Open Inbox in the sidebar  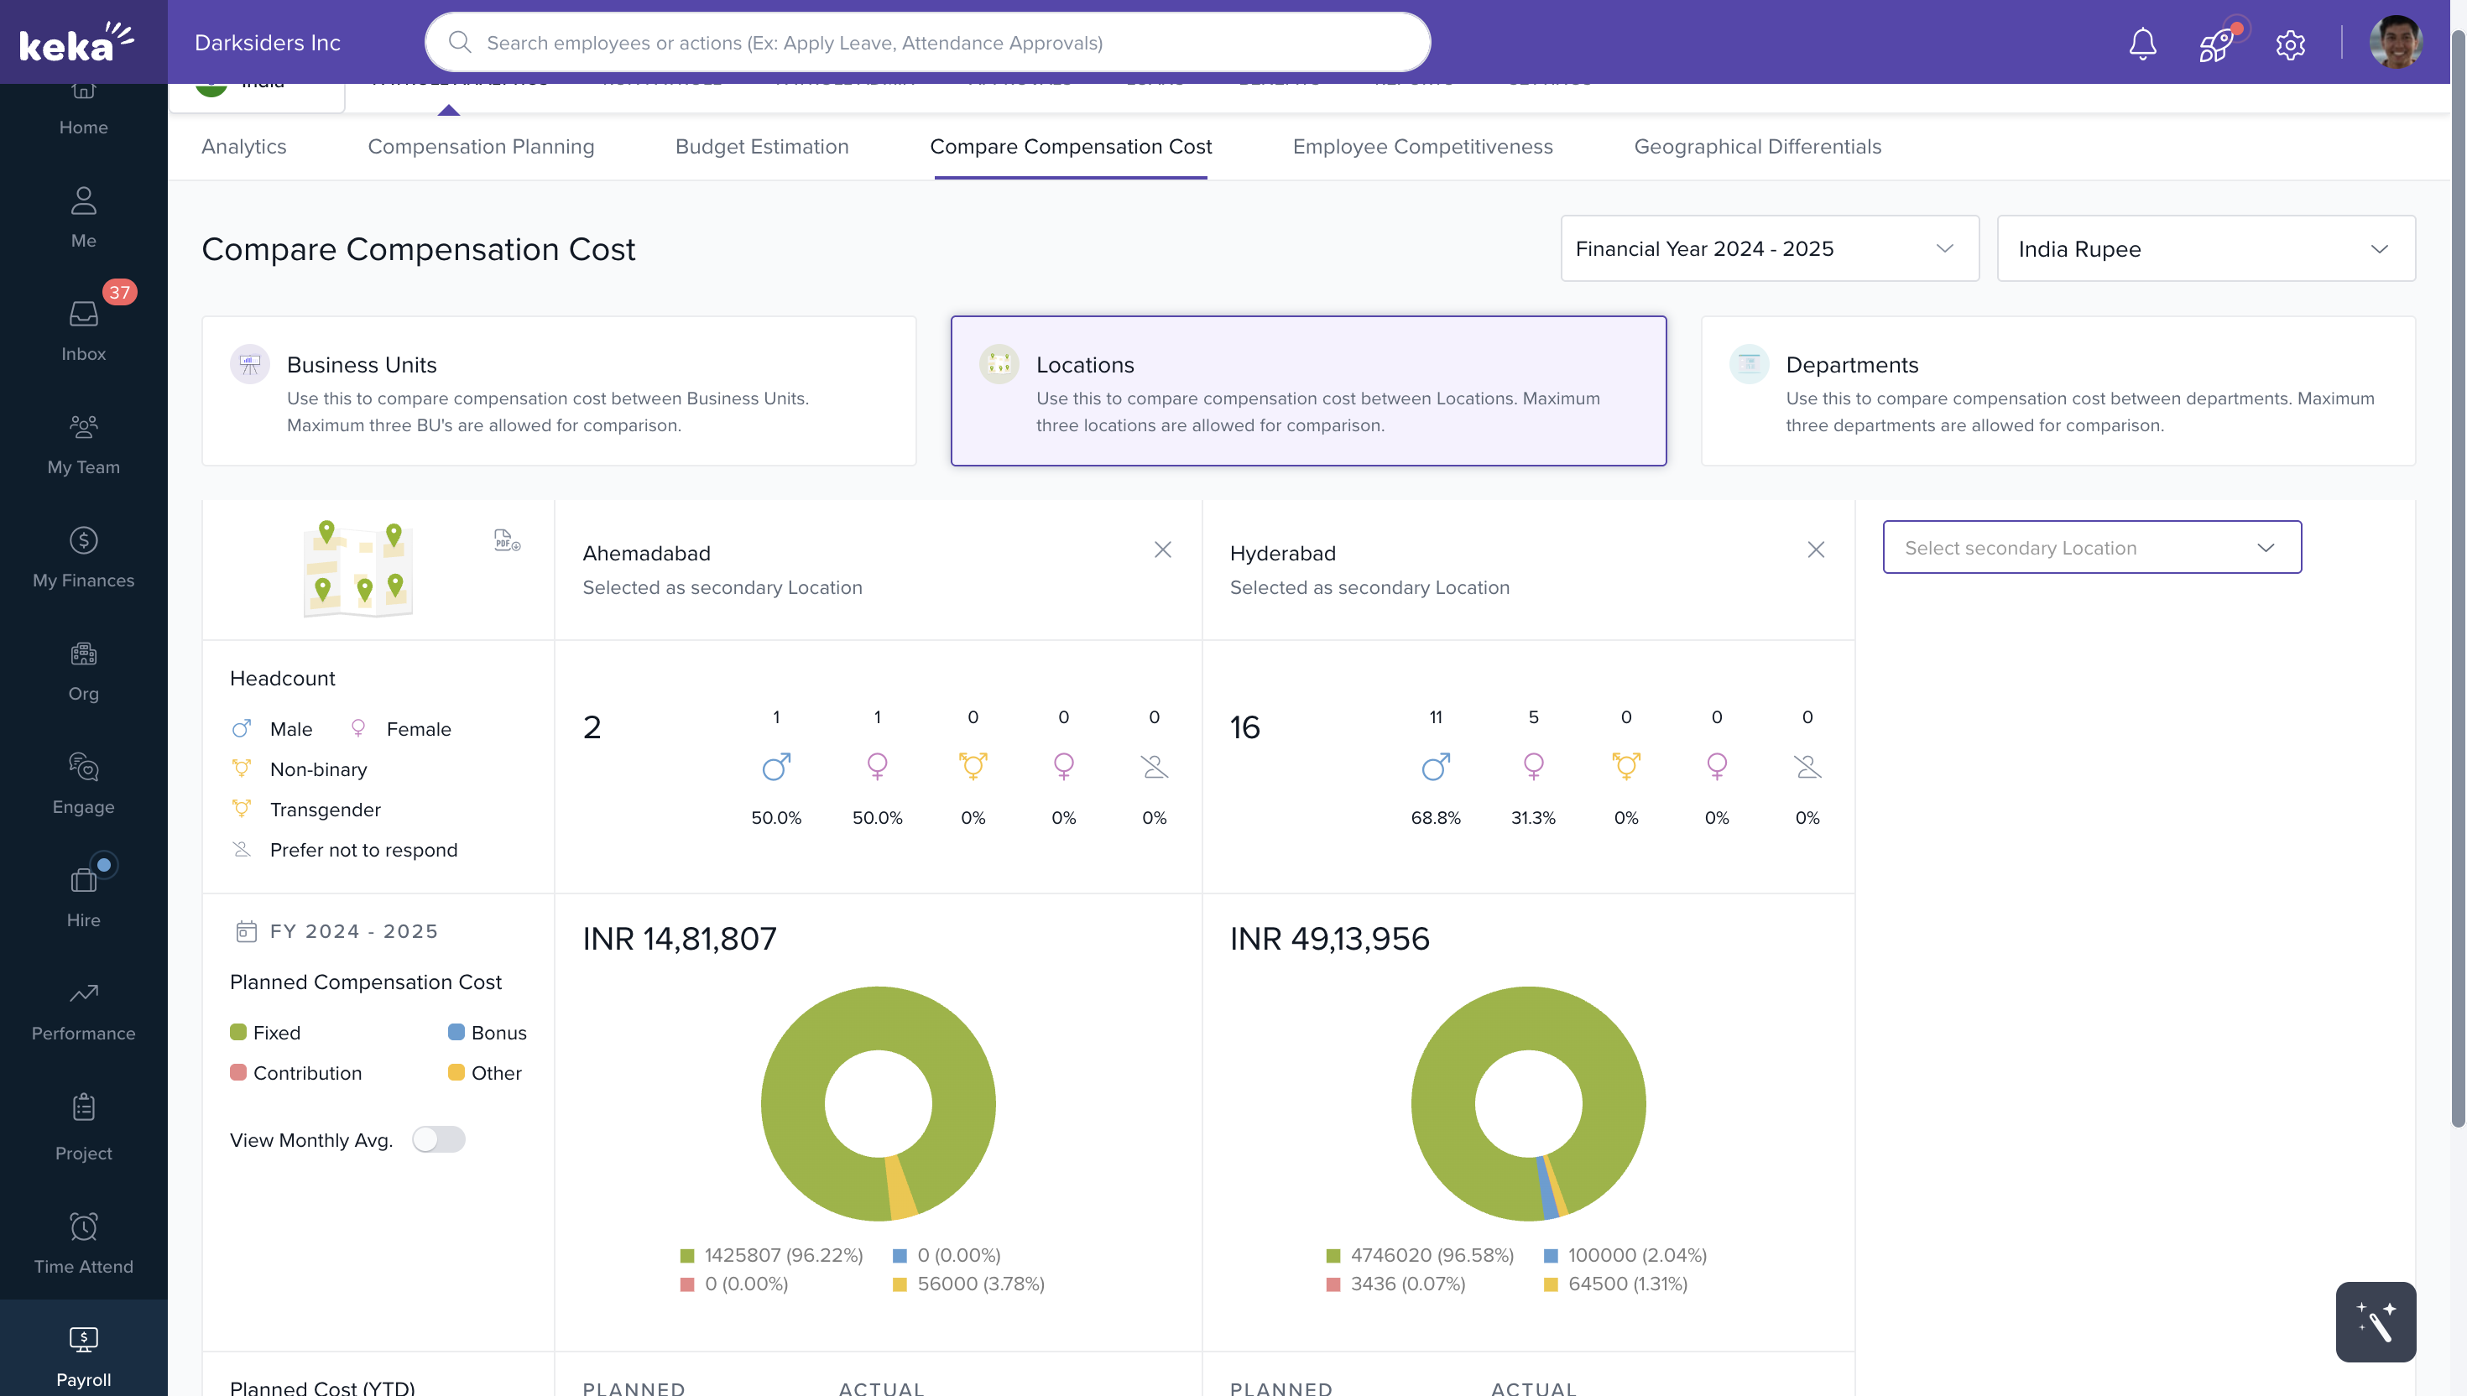[x=83, y=330]
